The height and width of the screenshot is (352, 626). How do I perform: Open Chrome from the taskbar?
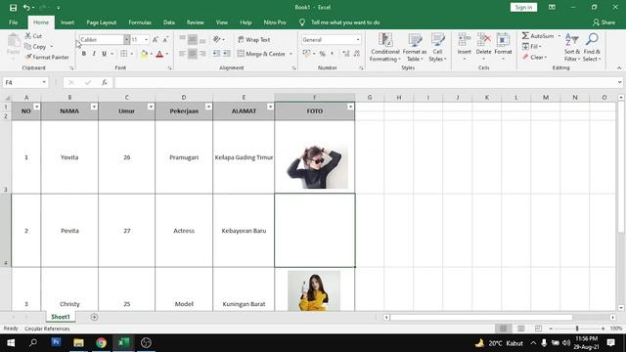[101, 343]
